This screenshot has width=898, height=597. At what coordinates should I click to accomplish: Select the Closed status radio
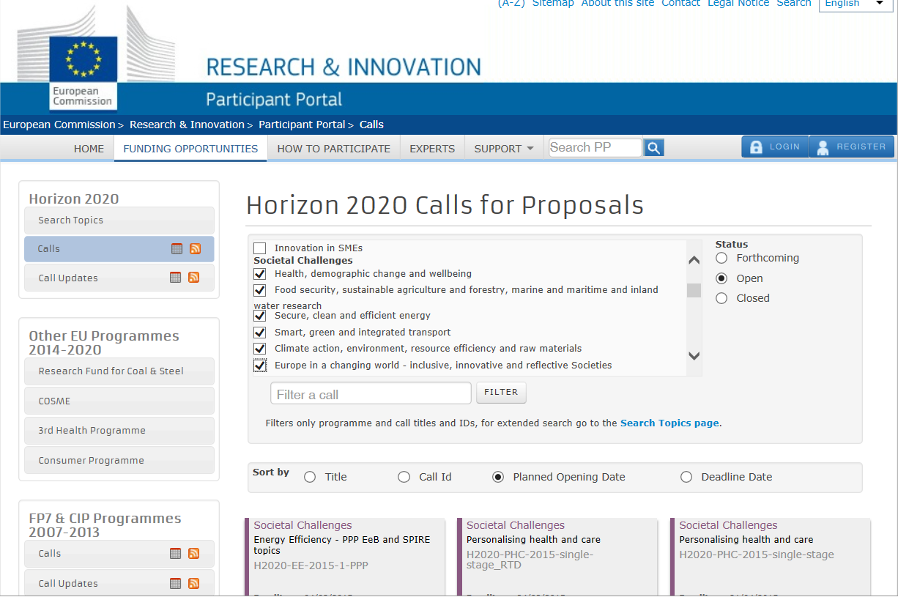[721, 298]
